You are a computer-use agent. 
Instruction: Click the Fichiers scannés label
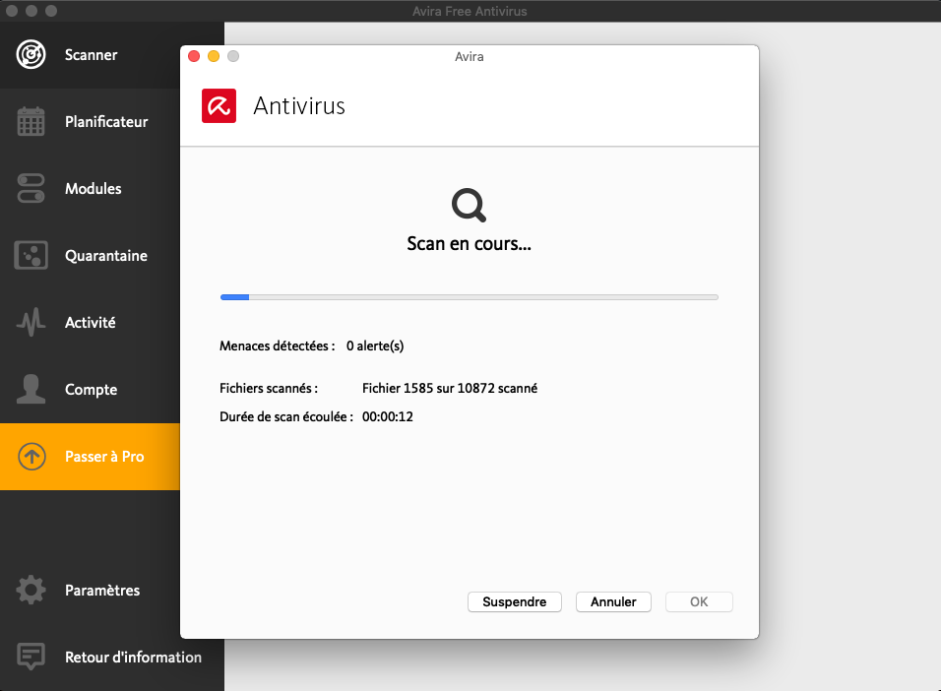point(269,389)
